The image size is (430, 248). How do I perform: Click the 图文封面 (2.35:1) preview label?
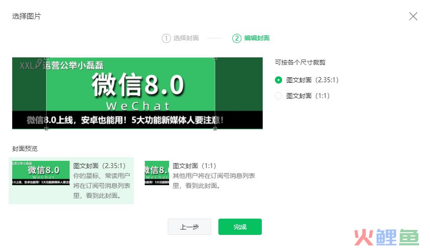click(99, 166)
